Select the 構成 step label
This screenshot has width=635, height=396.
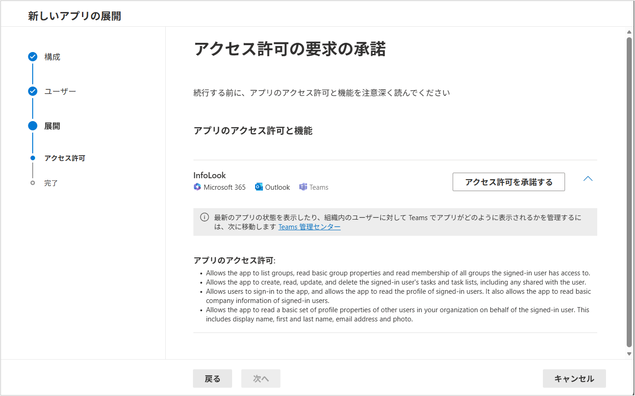click(52, 57)
